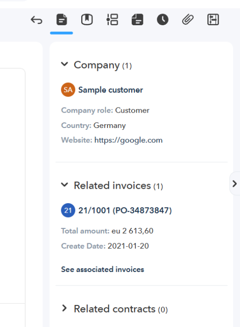This screenshot has height=327, width=240.
Task: Collapse the Company section
Action: pos(64,64)
